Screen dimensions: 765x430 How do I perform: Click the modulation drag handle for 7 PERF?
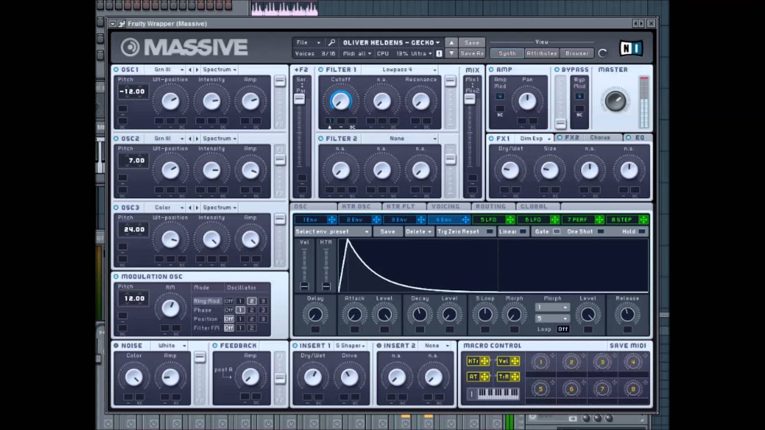[x=599, y=220]
